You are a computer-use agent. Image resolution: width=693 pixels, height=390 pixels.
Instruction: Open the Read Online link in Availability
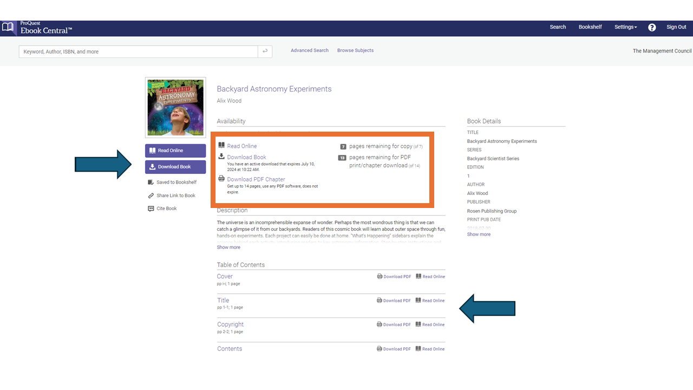[x=242, y=146]
